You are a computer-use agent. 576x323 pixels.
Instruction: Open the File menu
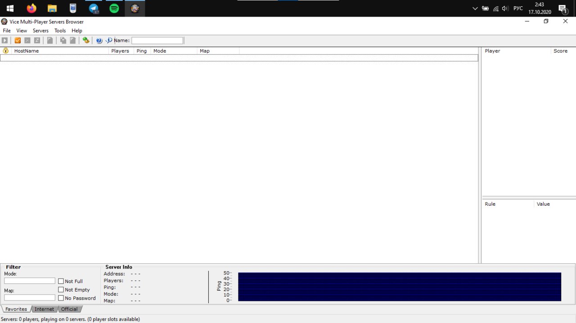point(7,31)
